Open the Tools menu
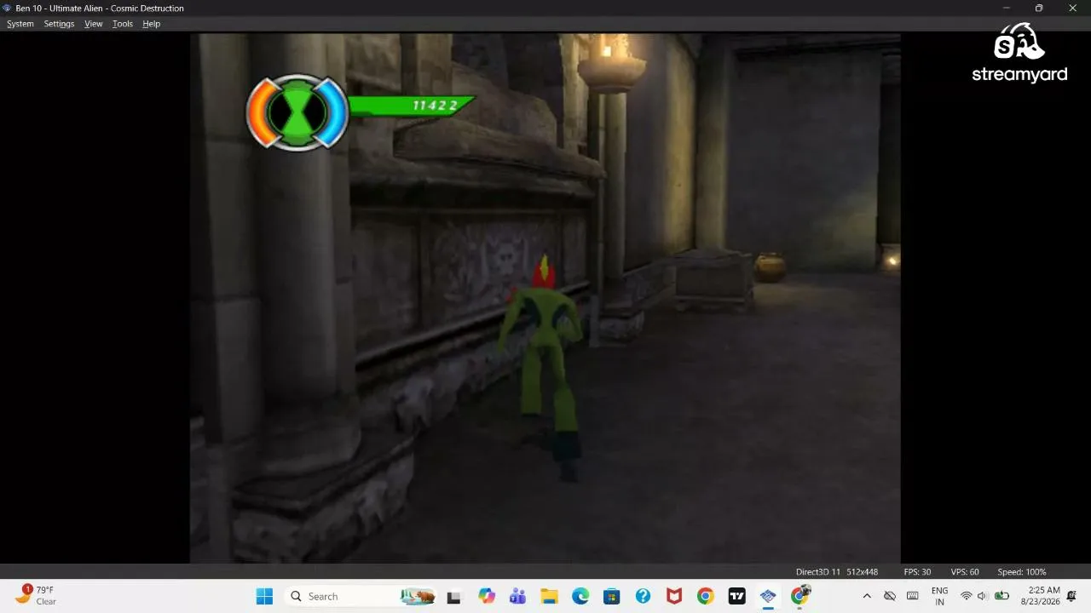This screenshot has width=1091, height=613. click(x=123, y=24)
